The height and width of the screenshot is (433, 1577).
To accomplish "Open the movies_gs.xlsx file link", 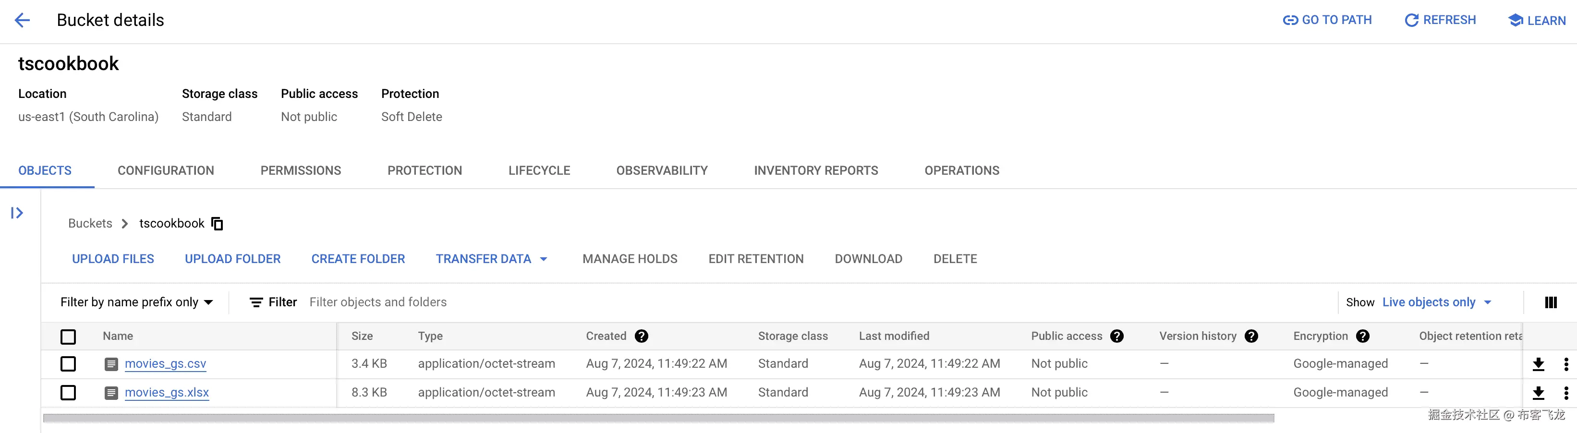I will (167, 392).
